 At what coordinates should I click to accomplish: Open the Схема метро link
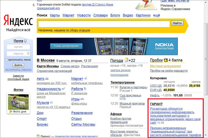[70, 66]
